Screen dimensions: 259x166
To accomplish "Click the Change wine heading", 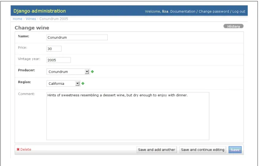I will [32, 28].
